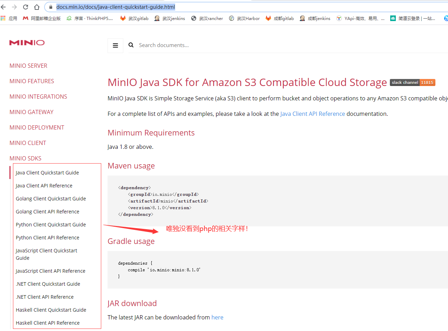Collapse the MINIO SDKS section
This screenshot has height=331, width=448.
[25, 158]
